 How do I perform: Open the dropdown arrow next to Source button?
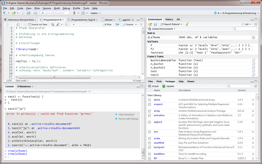click(136, 25)
